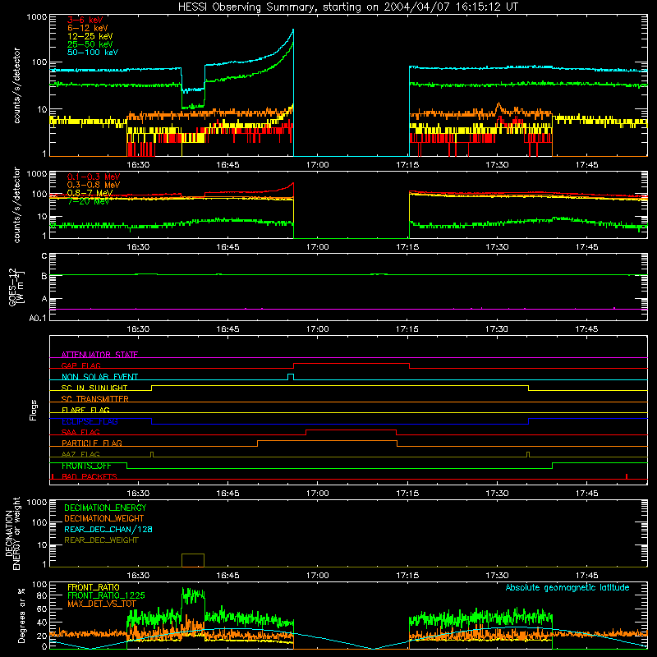This screenshot has height=657, width=657.
Task: Click the ATTENUATOR_STATE flag label
Action: click(x=99, y=355)
